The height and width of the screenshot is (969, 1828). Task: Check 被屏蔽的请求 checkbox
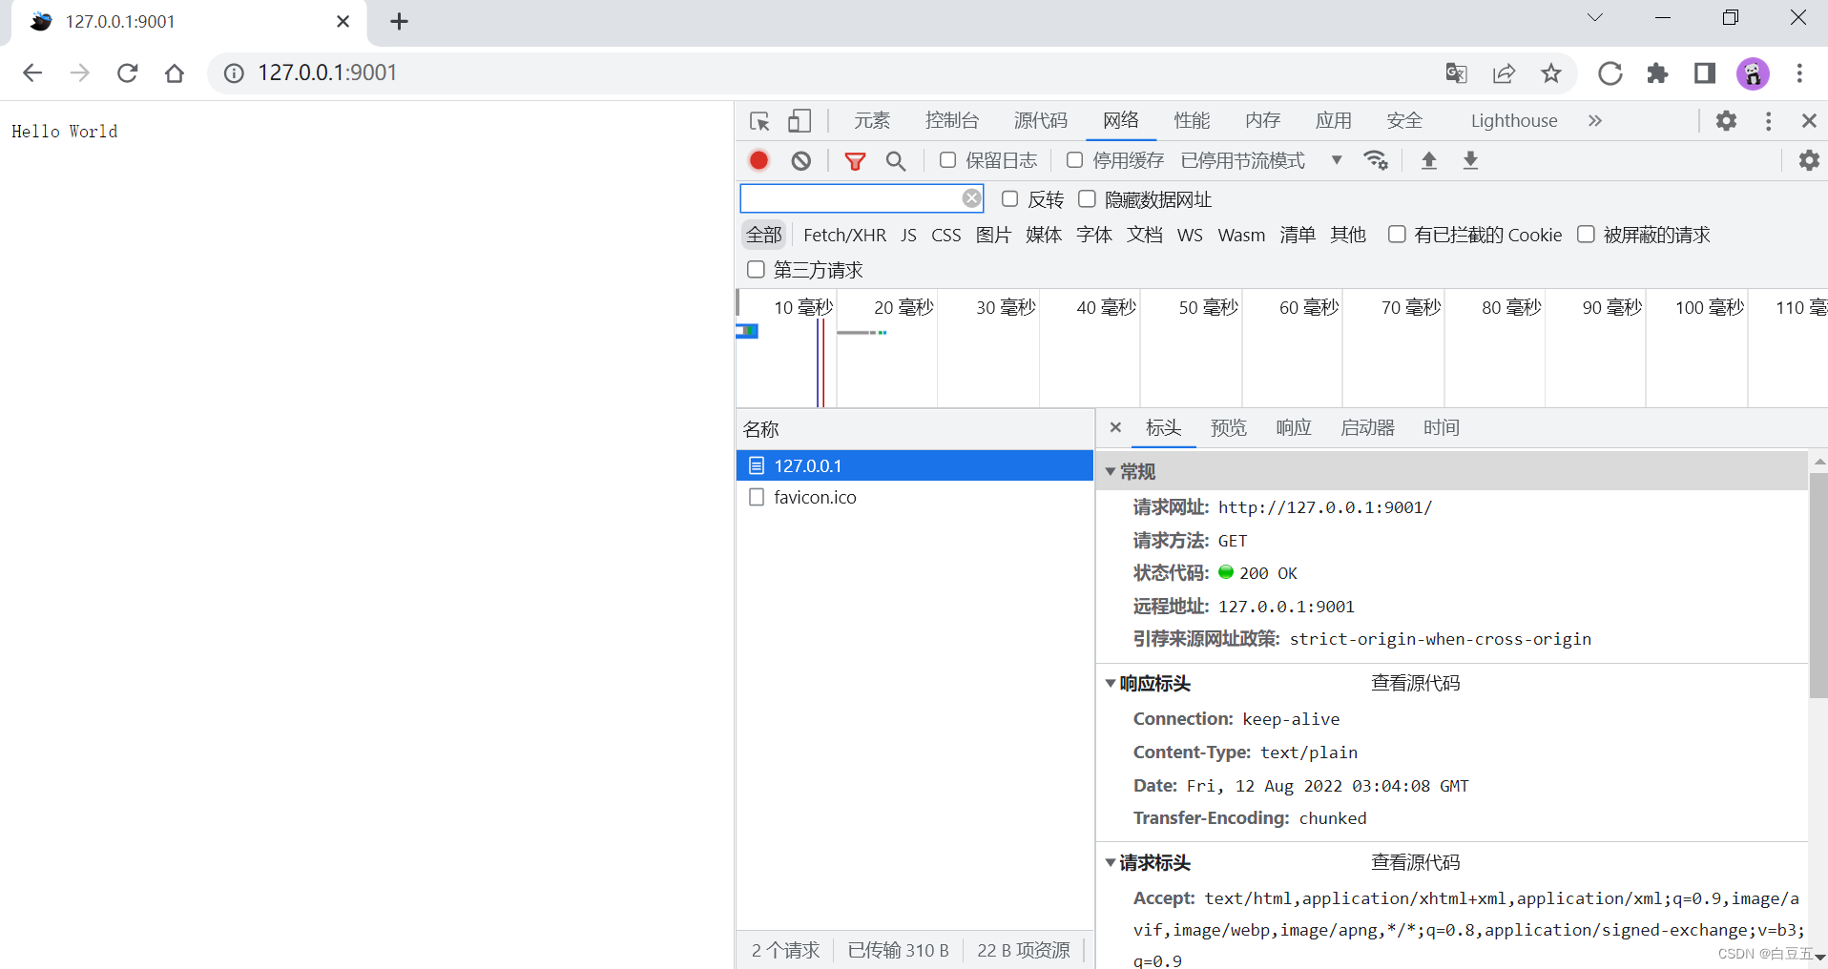point(1586,235)
